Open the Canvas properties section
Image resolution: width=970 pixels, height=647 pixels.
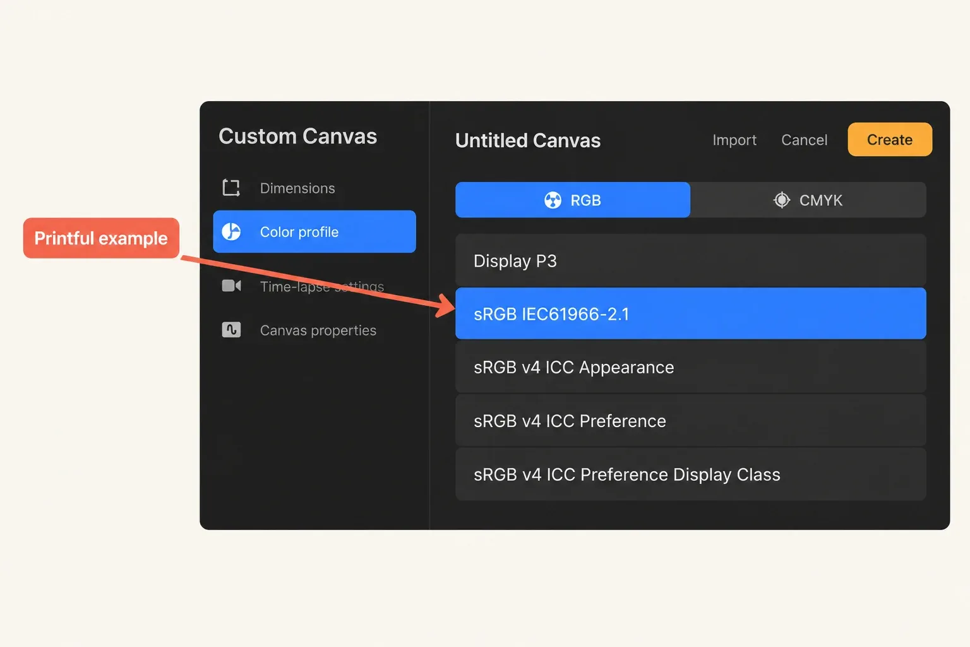point(314,330)
